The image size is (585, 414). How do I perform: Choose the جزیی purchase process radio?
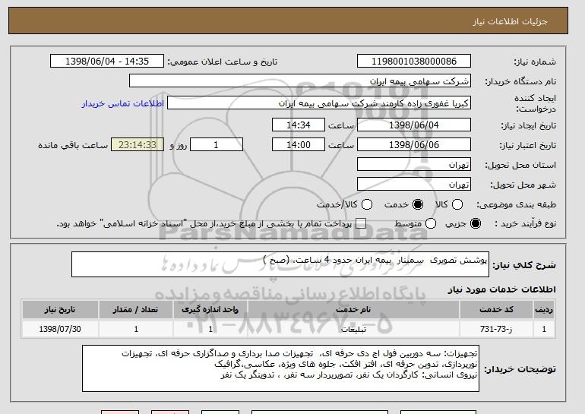click(476, 223)
